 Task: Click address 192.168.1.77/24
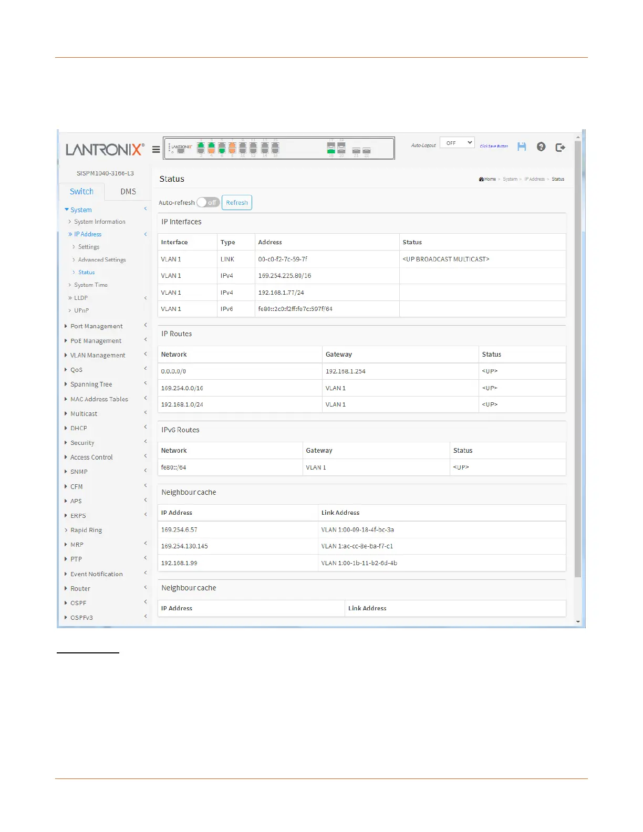281,293
